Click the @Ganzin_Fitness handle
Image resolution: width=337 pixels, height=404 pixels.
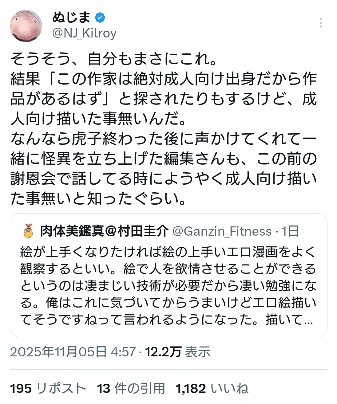pyautogui.click(x=222, y=231)
